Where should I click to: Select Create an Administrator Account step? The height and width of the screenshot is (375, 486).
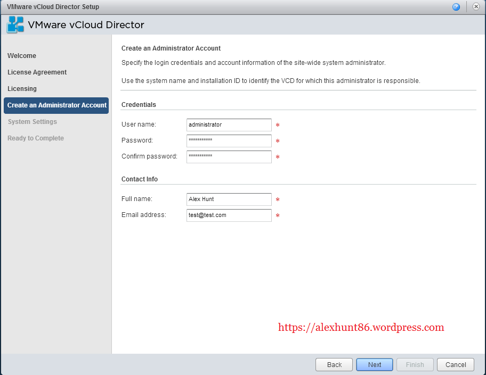point(56,105)
